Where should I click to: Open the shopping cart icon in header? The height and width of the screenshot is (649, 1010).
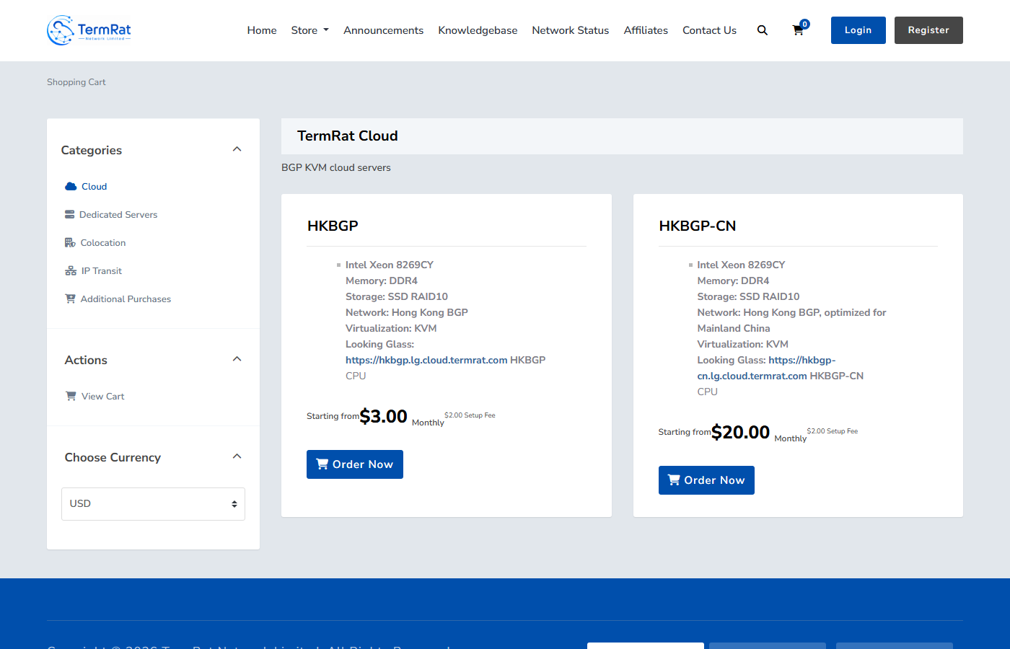pyautogui.click(x=799, y=30)
